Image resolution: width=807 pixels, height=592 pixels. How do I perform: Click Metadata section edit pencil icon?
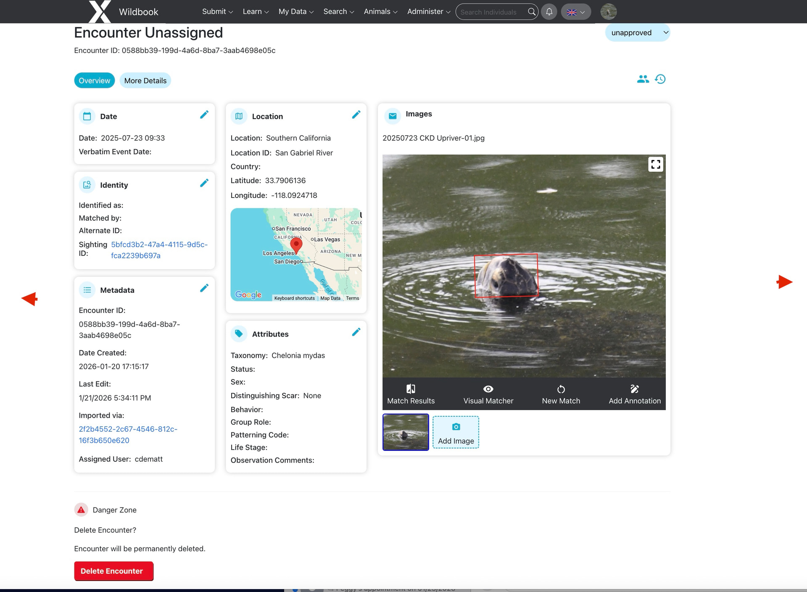tap(204, 288)
